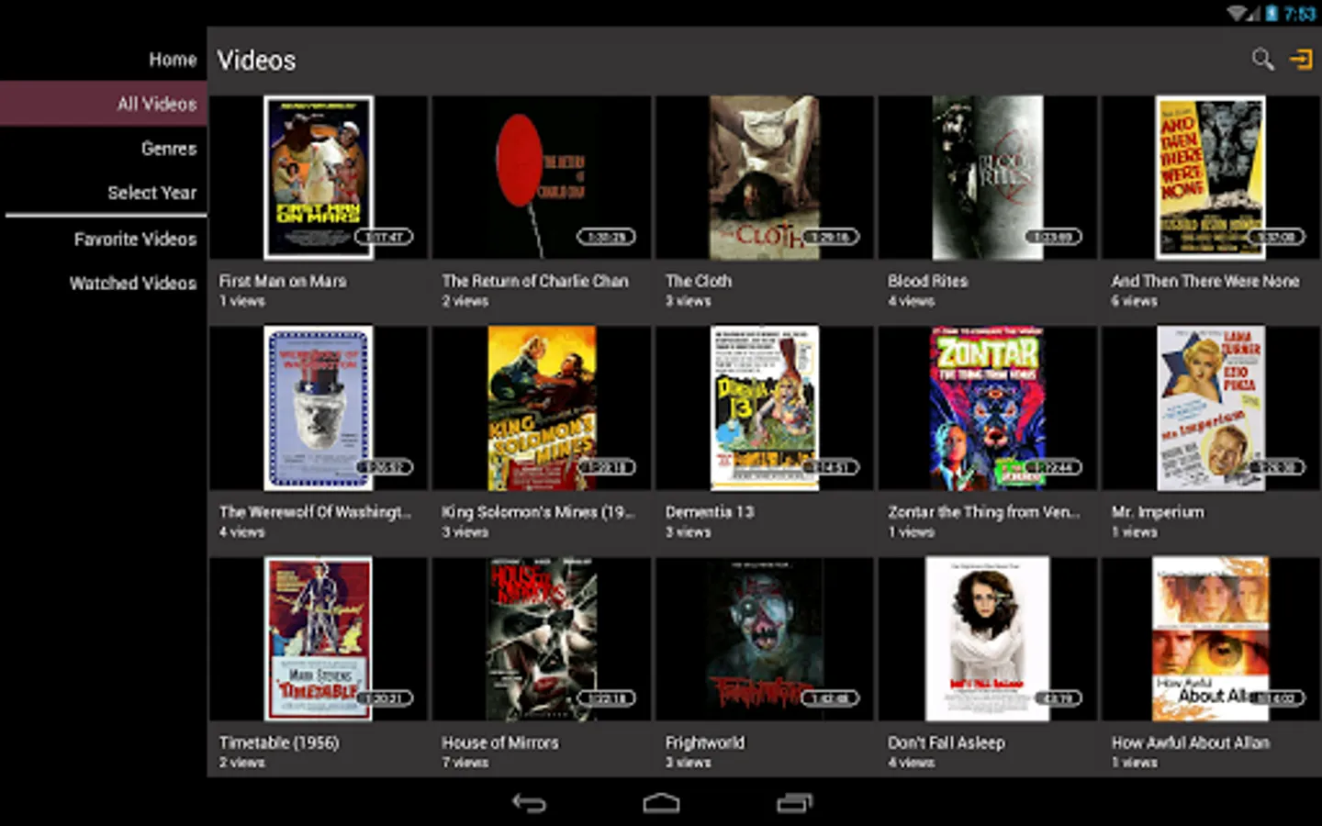The image size is (1322, 826).
Task: Select 'King Solomon's Mines (19...' title
Action: tap(538, 512)
